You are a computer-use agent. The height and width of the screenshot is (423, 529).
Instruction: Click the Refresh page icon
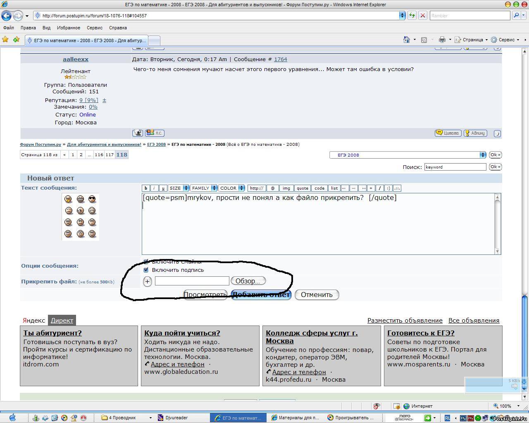pos(412,16)
